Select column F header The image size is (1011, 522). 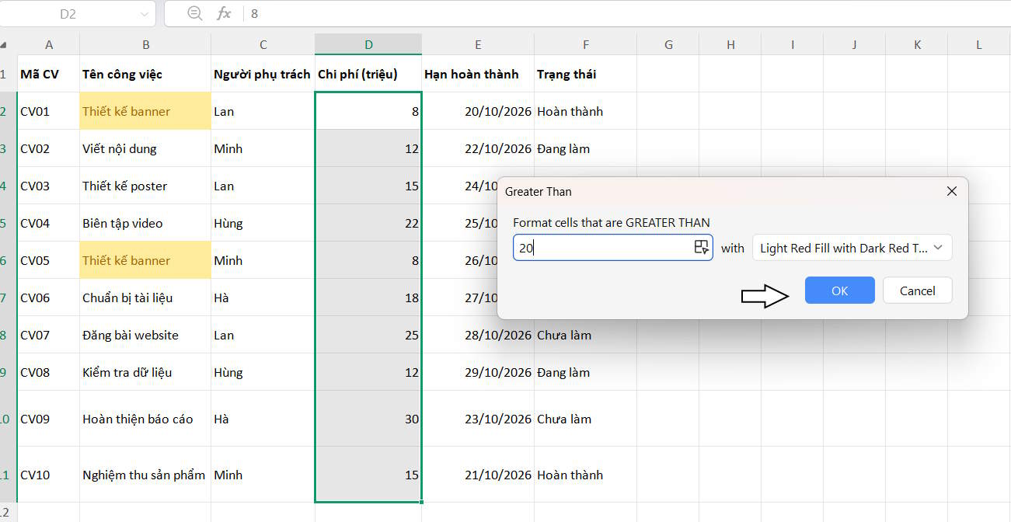point(586,45)
